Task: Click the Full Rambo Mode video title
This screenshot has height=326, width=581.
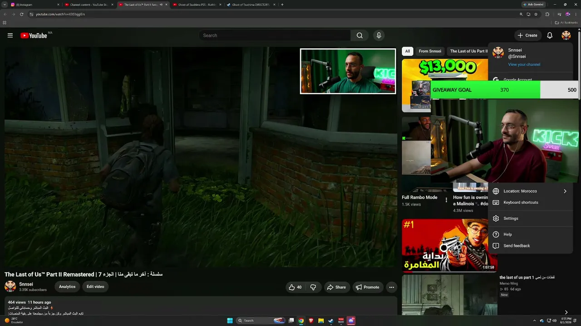Action: [419, 197]
